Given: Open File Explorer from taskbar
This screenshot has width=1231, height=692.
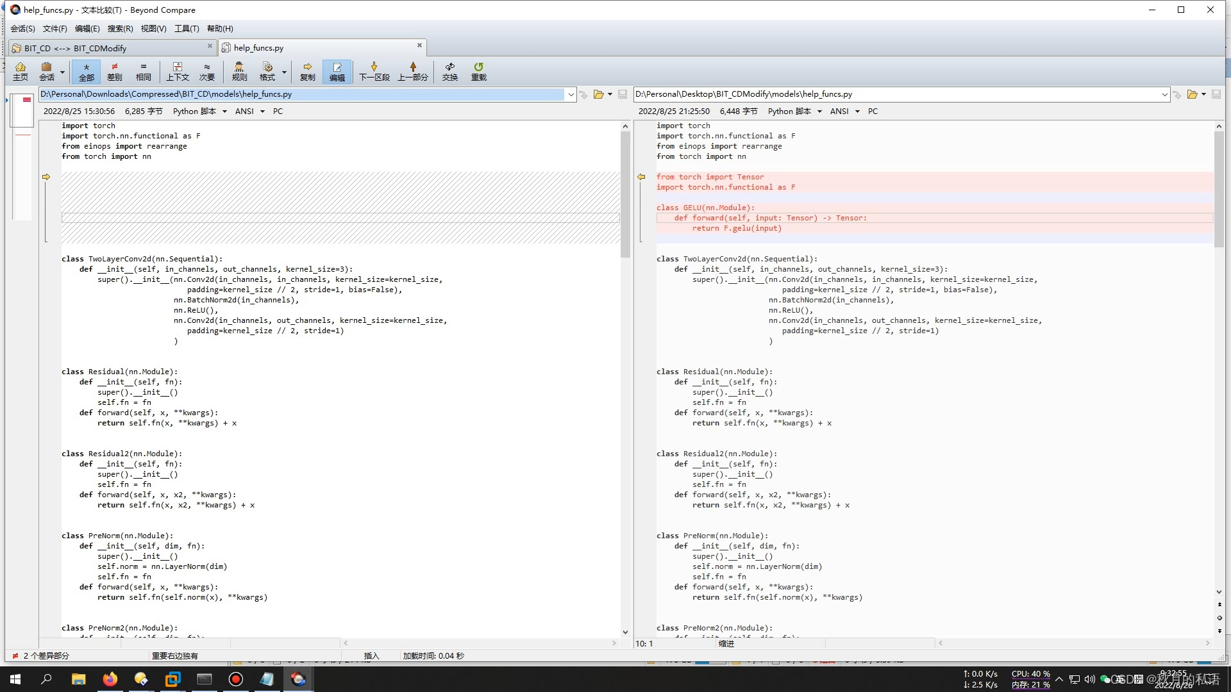Looking at the screenshot, I should pyautogui.click(x=78, y=679).
